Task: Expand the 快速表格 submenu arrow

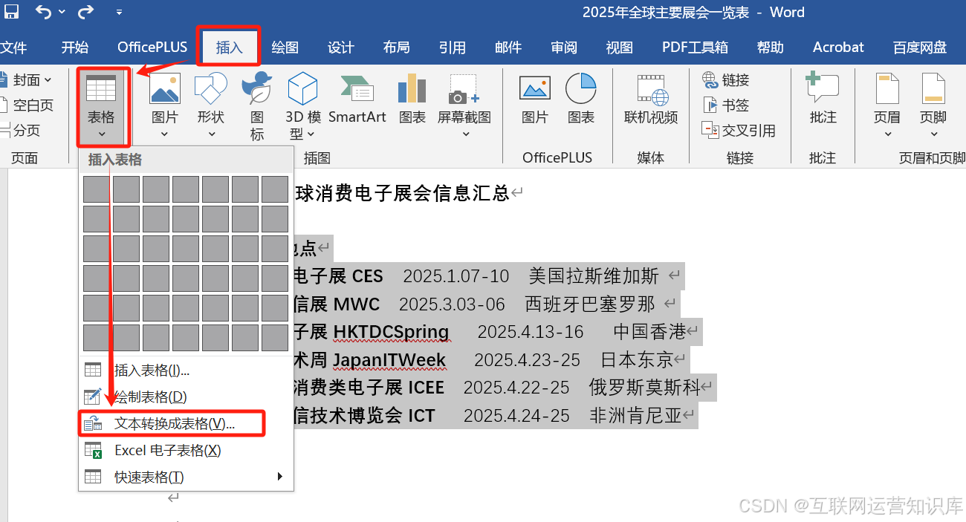Action: pyautogui.click(x=280, y=477)
